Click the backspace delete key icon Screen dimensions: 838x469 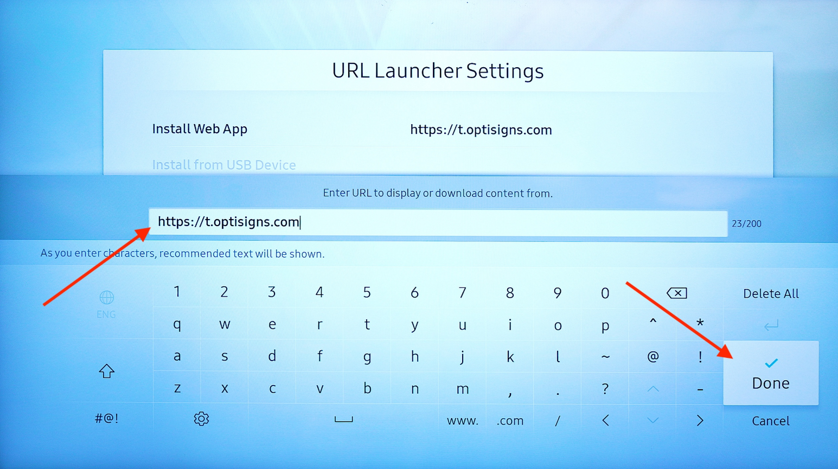pyautogui.click(x=676, y=293)
